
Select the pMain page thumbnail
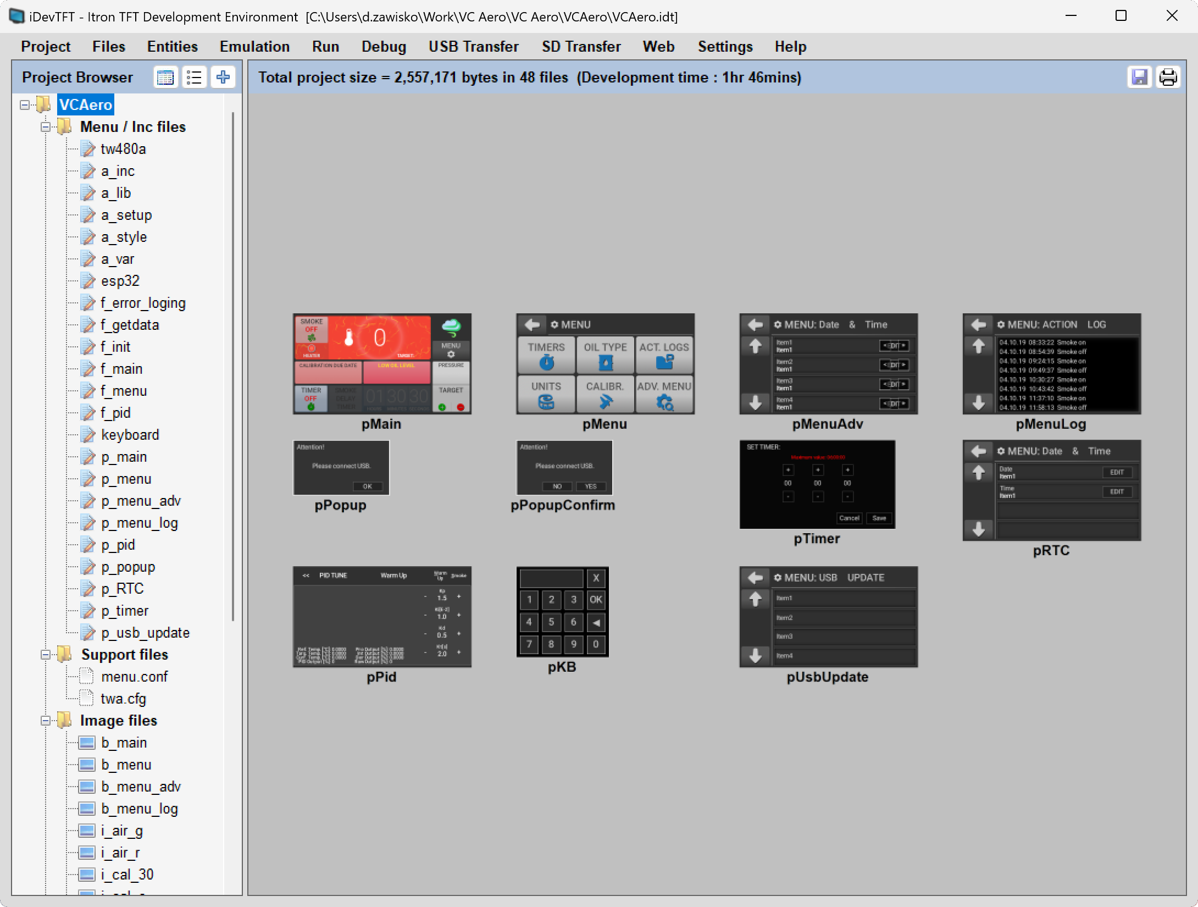382,364
